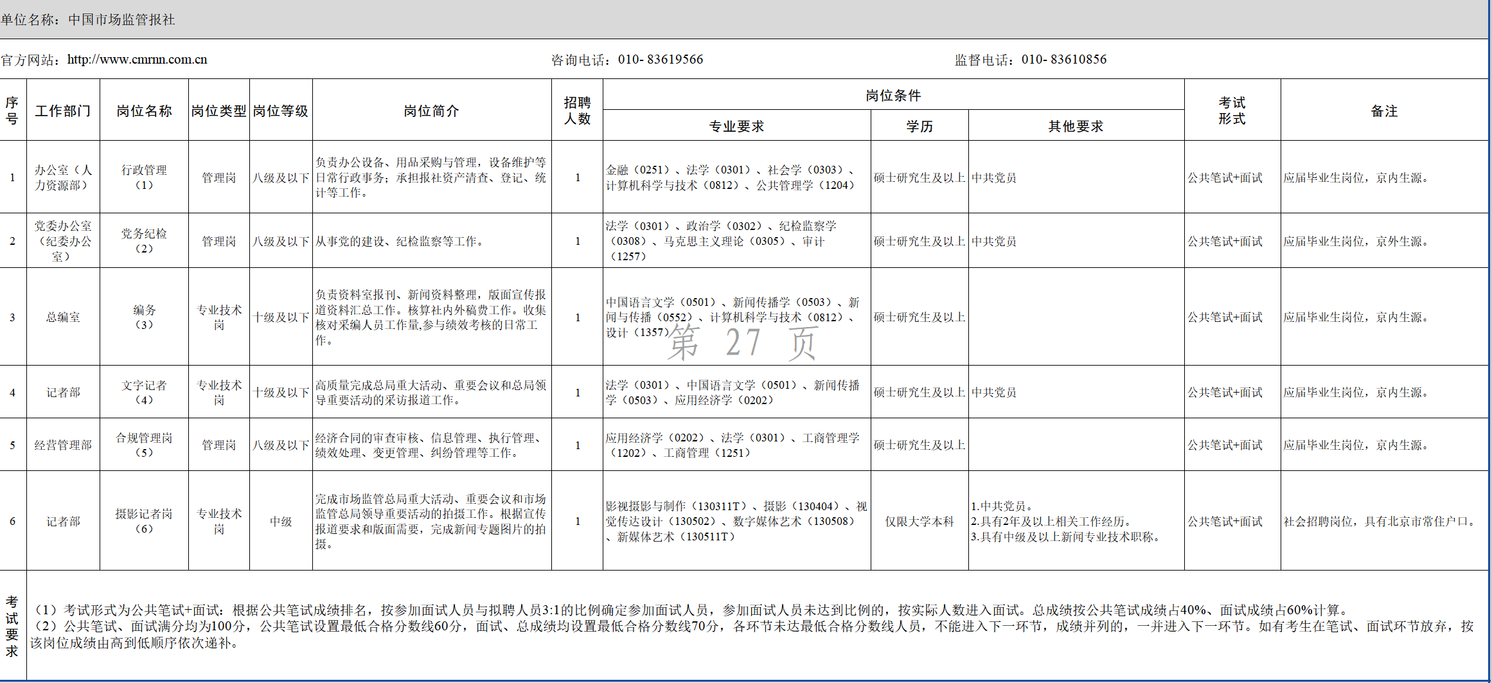Click row 5's 八级及以下 level cell
The height and width of the screenshot is (683, 1492).
point(281,445)
